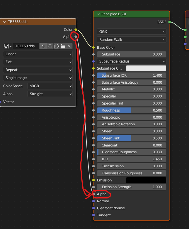The image size is (189, 229).
Task: Adjust the Roughness slider at 0.500
Action: [132, 110]
